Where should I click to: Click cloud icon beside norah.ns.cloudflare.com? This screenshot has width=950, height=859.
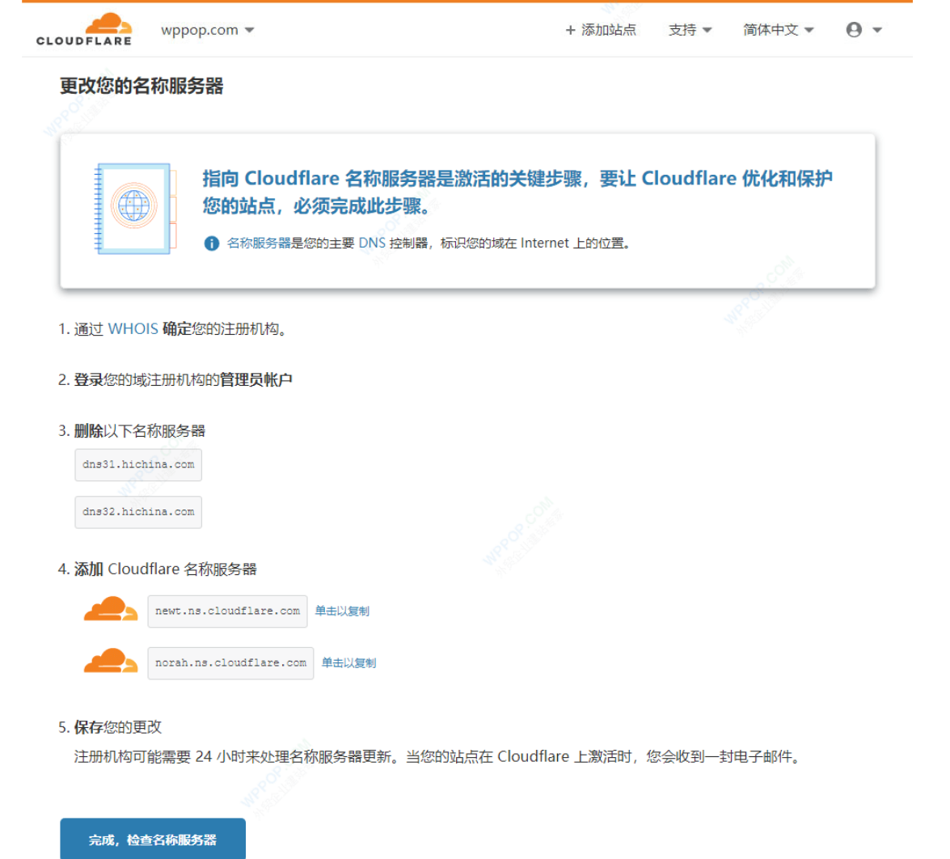coord(111,662)
